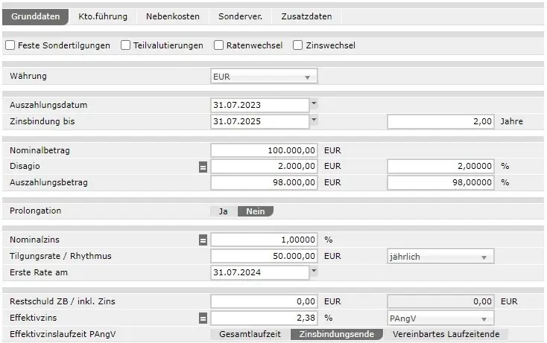Open the Nebenkosten tab

(173, 16)
